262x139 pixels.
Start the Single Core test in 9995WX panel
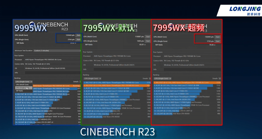78,40
